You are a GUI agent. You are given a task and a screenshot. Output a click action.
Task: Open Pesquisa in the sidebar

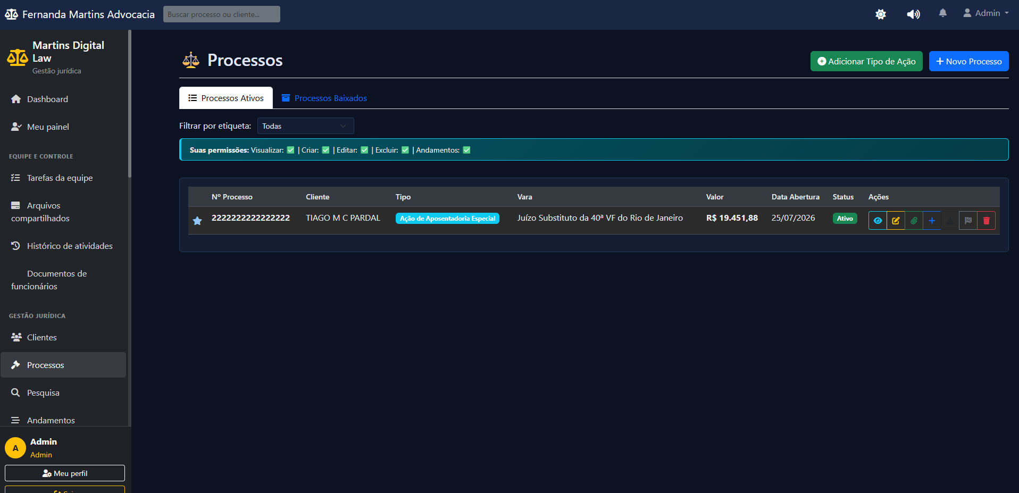click(x=63, y=392)
